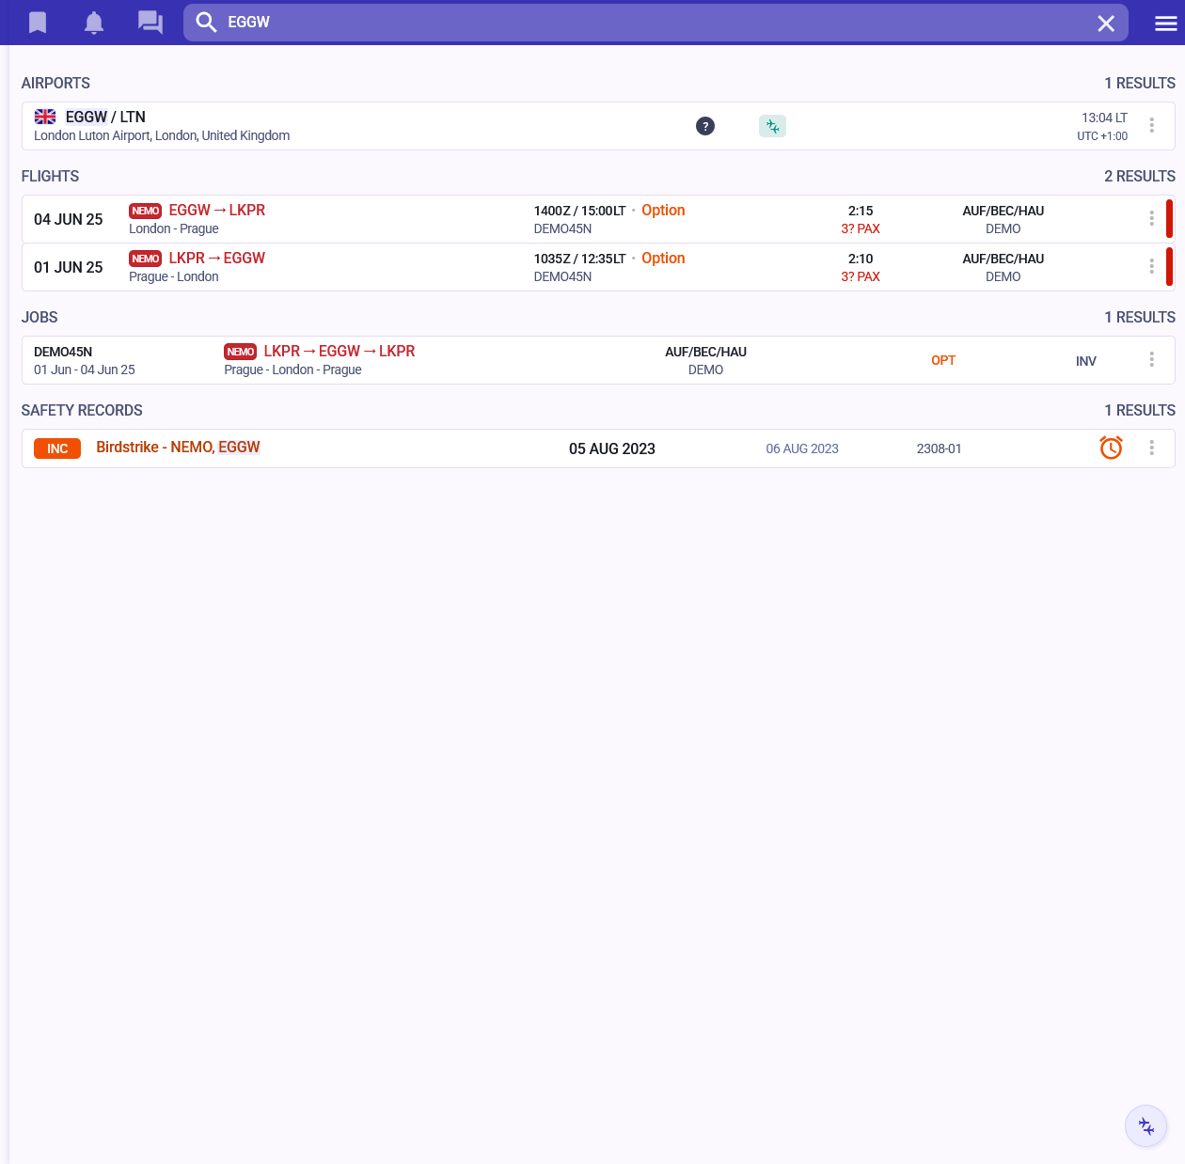Click into the EGGW search field
The width and height of the screenshot is (1185, 1164).
click(x=649, y=23)
